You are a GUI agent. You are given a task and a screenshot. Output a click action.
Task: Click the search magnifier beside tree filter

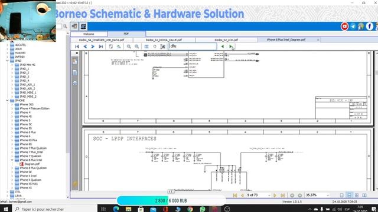pos(65,26)
